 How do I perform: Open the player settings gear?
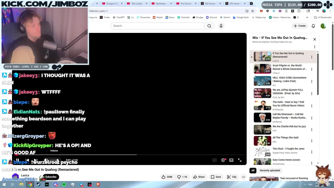coord(223,160)
